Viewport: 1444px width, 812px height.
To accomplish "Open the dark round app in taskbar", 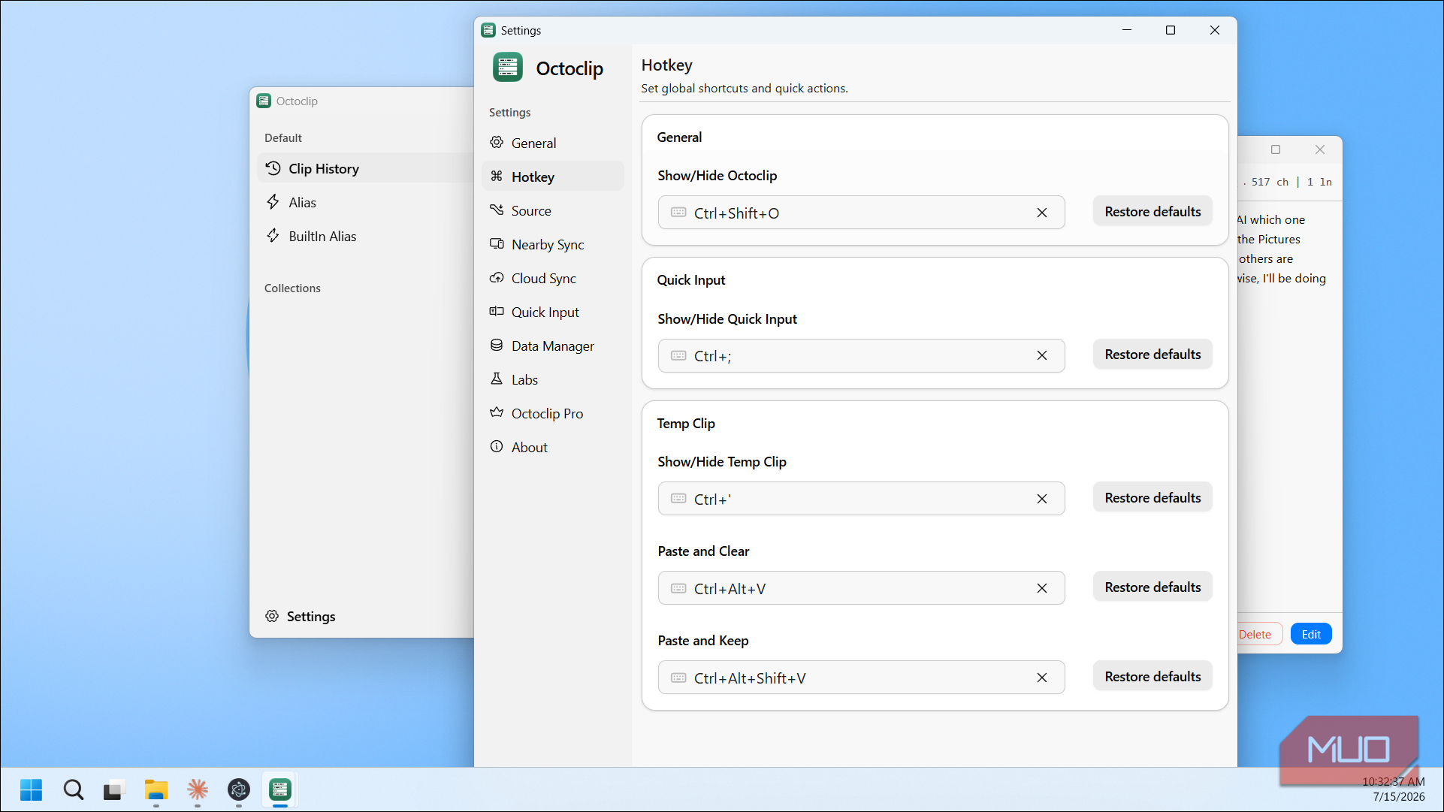I will point(239,789).
